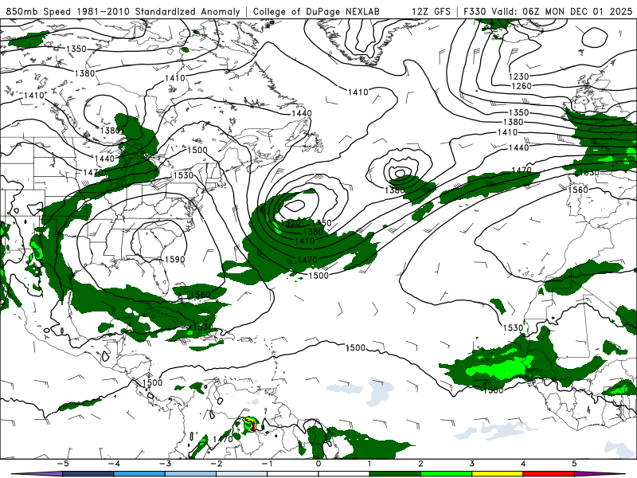The height and width of the screenshot is (478, 637).
Task: Click the '850mb Speed 1981-2010 Standardized Anomaly' title
Action: point(123,11)
